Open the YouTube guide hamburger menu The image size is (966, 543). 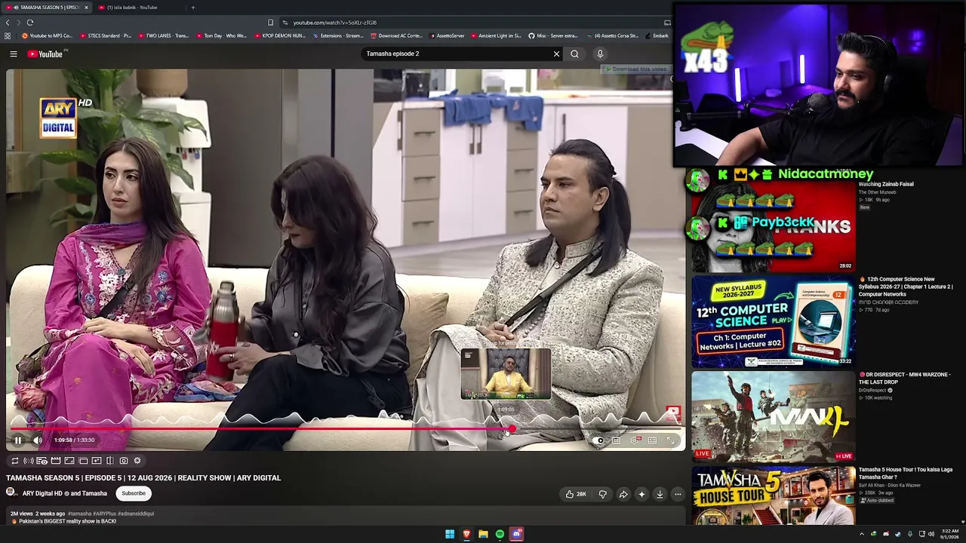(14, 54)
